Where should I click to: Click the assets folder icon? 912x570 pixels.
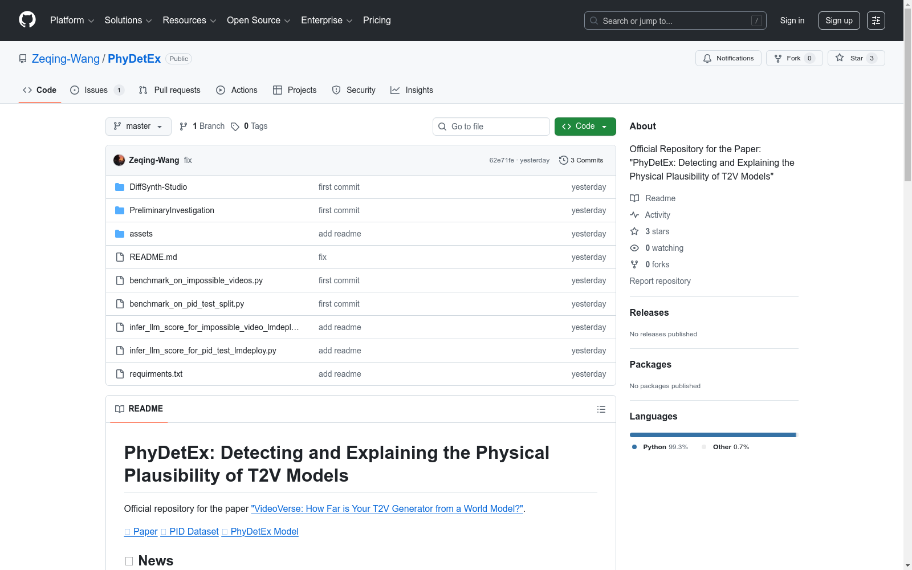tap(120, 234)
